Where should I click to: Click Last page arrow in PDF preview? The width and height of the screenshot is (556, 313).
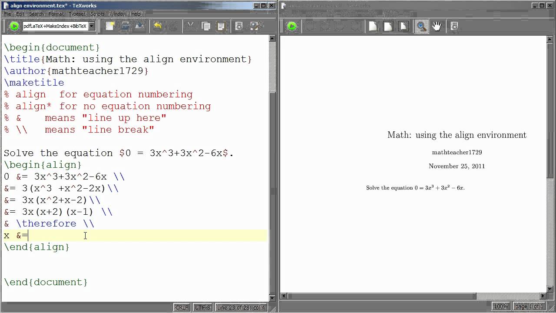pos(356,26)
